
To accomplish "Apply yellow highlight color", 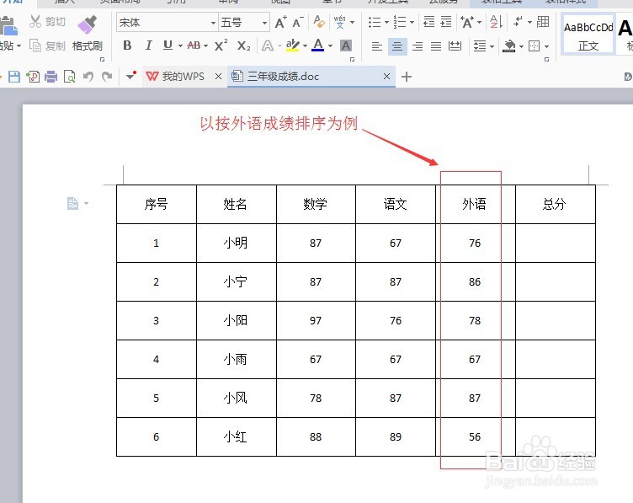I will tap(293, 45).
